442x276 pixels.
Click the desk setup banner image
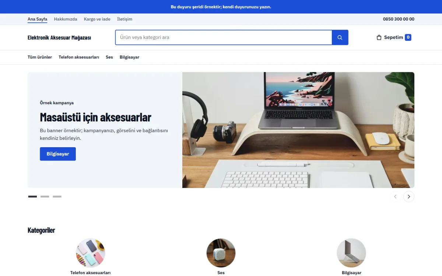(x=298, y=130)
